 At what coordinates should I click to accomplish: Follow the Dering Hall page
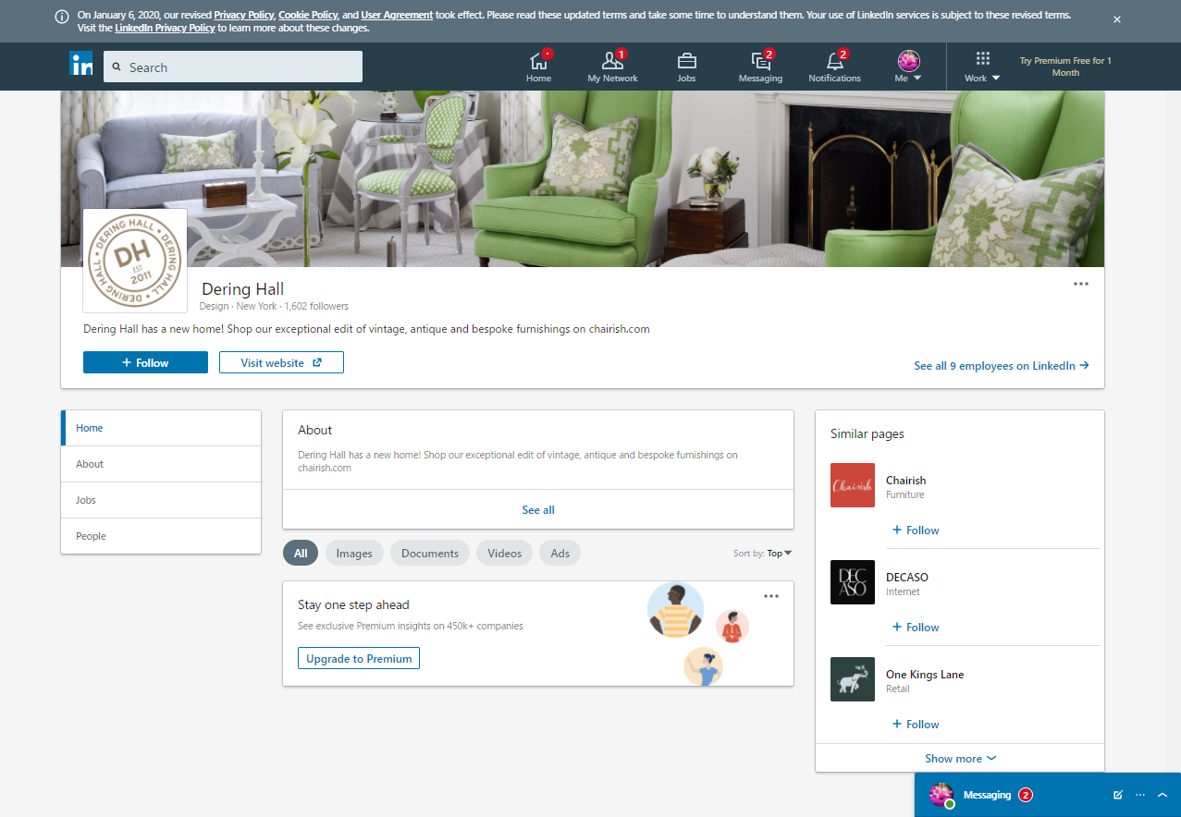tap(145, 362)
